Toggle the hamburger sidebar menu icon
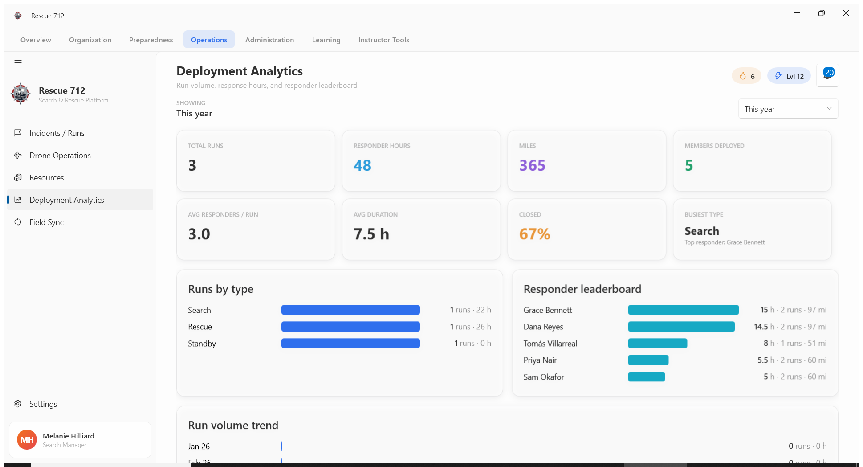This screenshot has width=863, height=467. (x=18, y=63)
